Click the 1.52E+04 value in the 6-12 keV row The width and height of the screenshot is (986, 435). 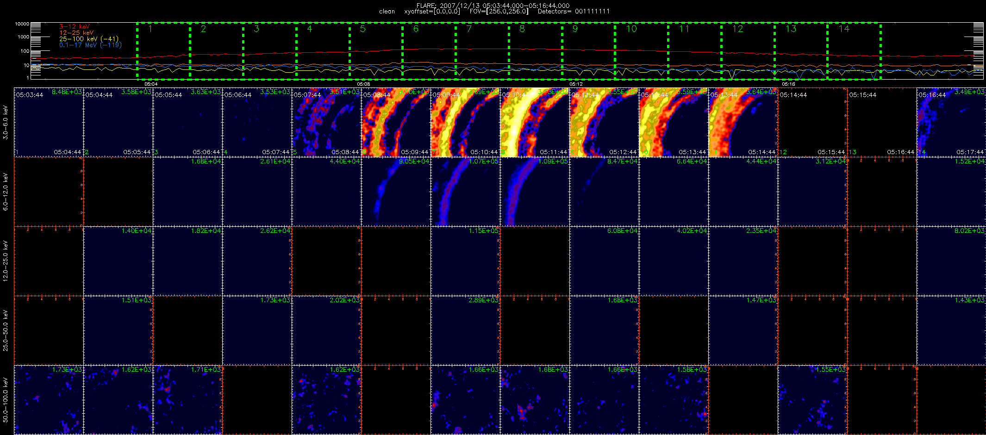click(969, 162)
